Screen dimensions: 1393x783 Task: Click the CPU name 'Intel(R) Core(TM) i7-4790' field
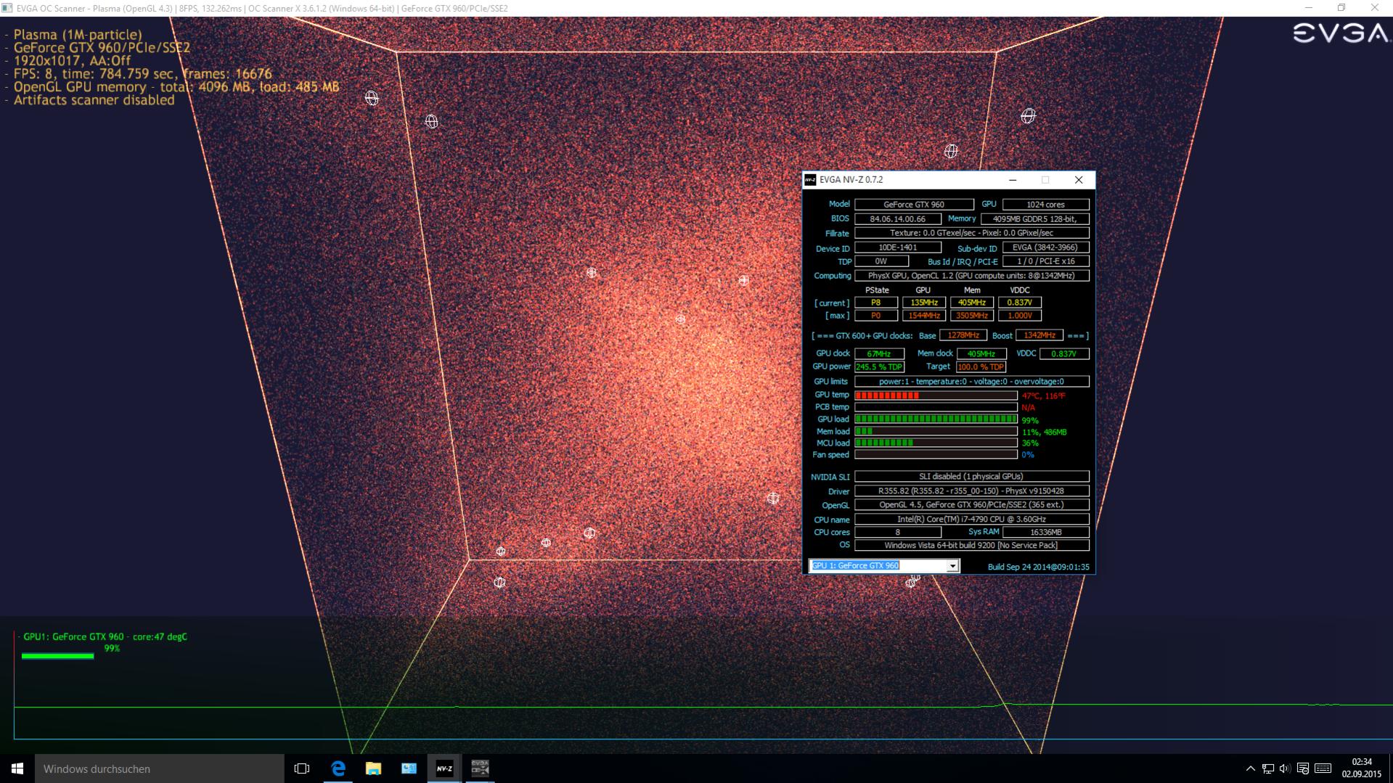[971, 520]
